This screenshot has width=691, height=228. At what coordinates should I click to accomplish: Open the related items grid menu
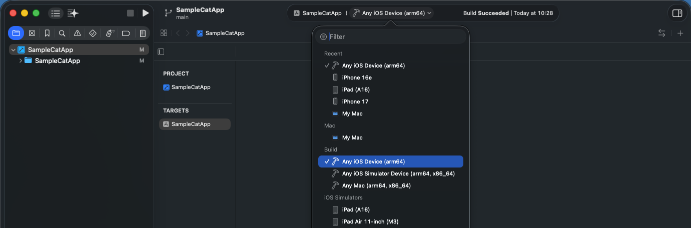164,33
